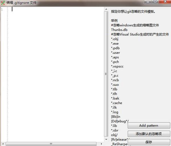
Task: Click the vertical scrollbar thumb
Action: [106, 74]
